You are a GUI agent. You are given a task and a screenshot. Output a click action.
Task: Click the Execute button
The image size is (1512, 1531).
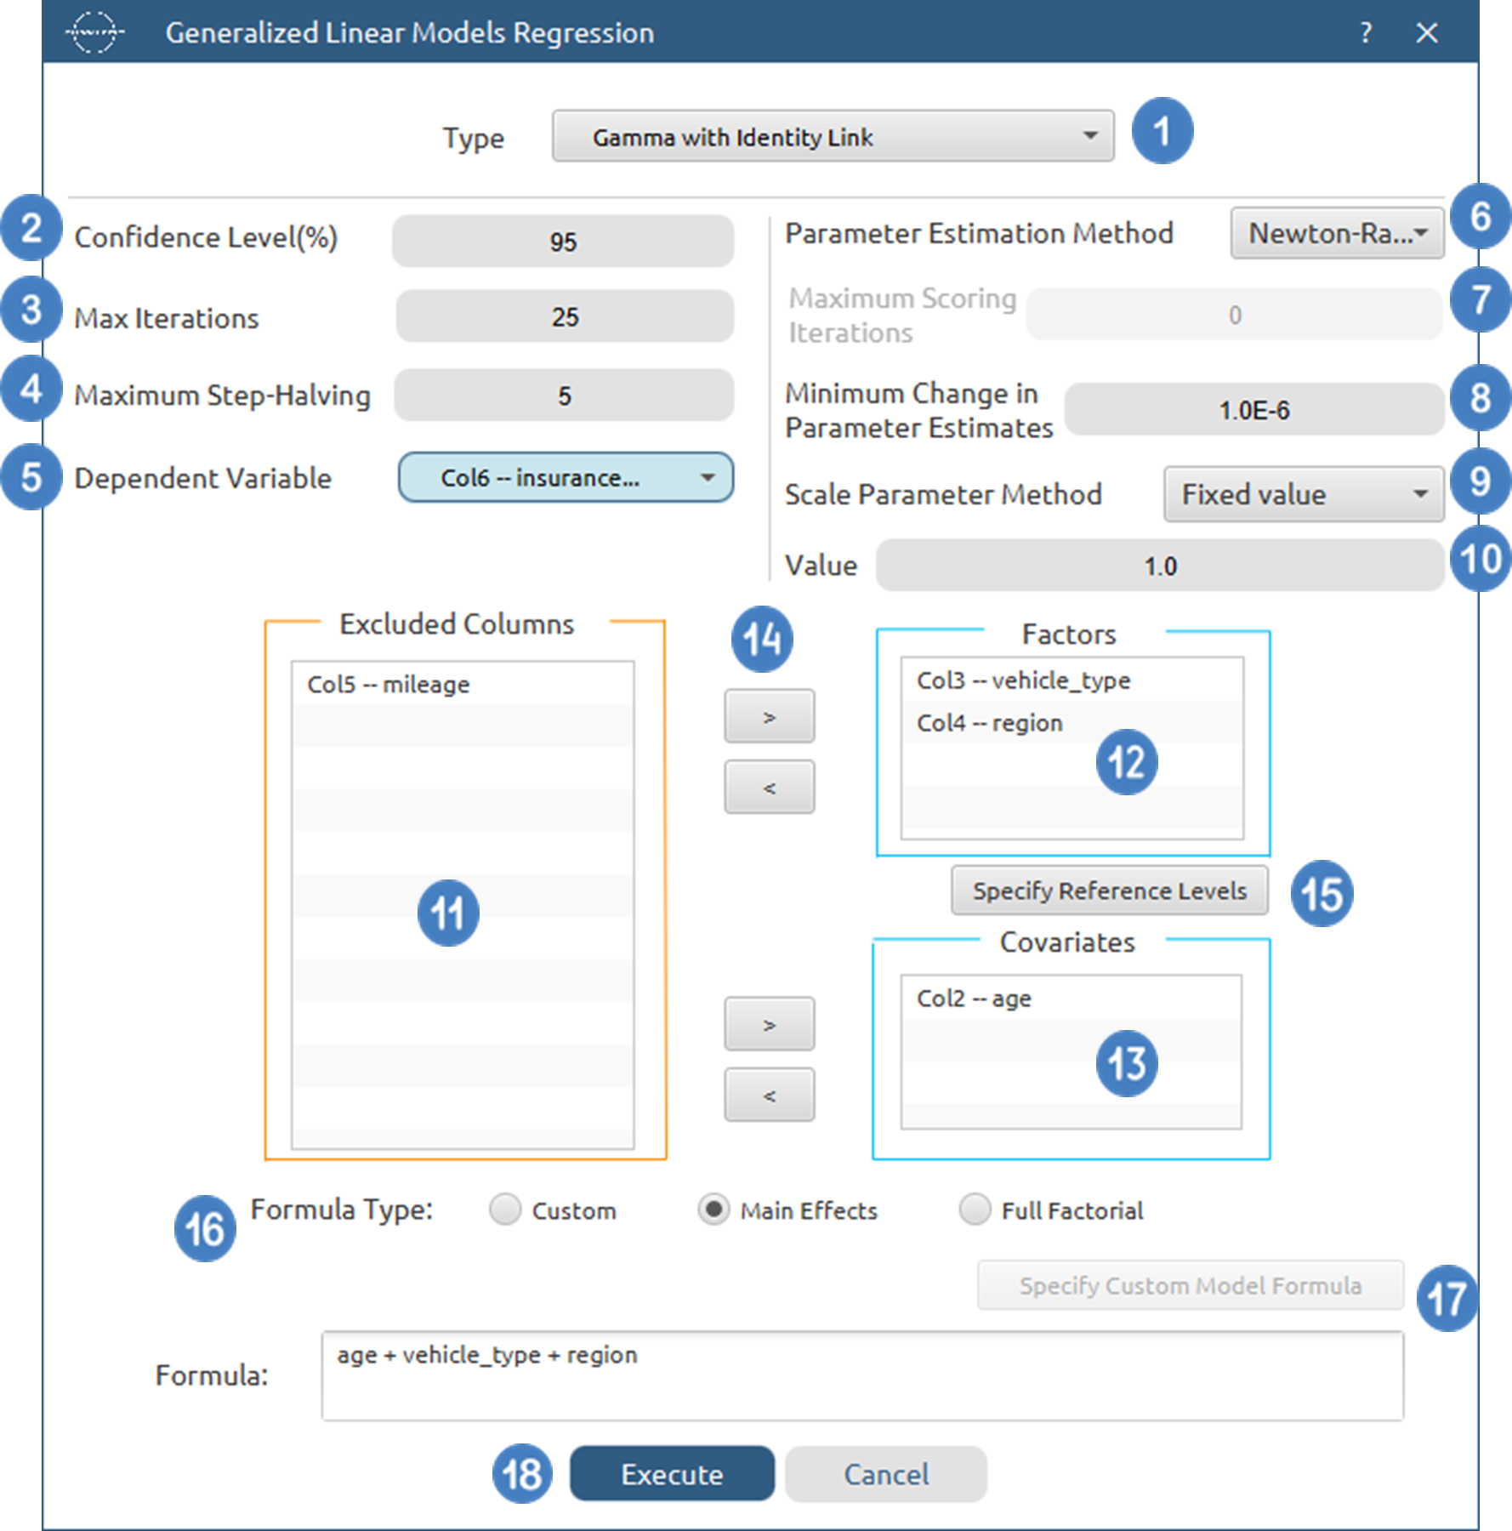(672, 1473)
